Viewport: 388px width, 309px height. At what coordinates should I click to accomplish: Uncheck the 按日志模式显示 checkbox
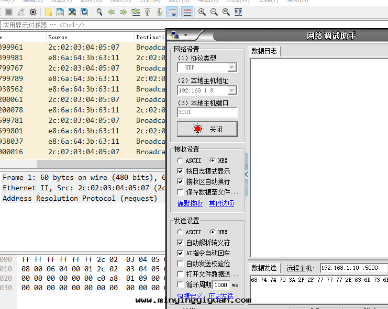tap(181, 171)
